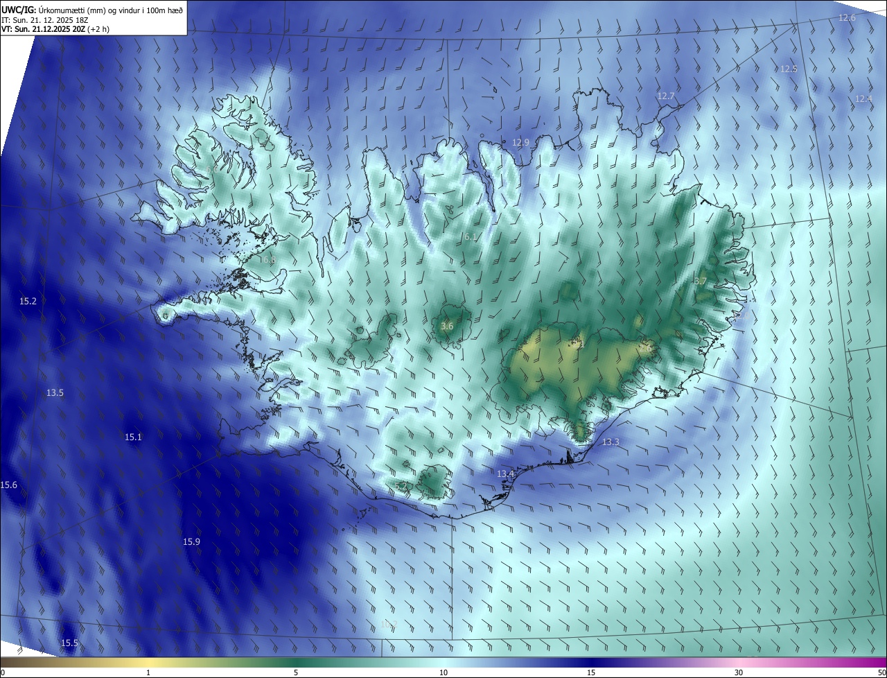Click the 12.6 value on the map
Image resolution: width=887 pixels, height=678 pixels.
click(x=847, y=17)
